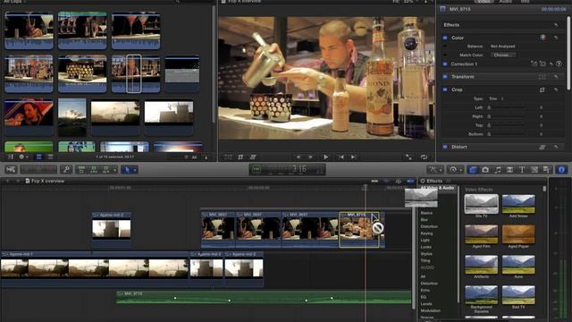
Task: Open the Themes browser icon
Action: click(546, 169)
